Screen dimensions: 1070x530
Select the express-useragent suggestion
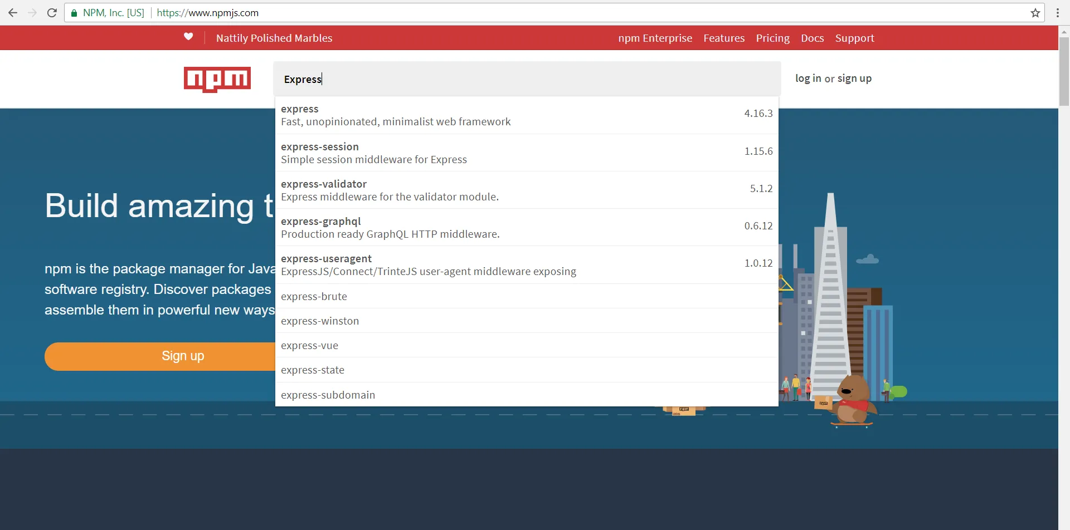coord(527,264)
